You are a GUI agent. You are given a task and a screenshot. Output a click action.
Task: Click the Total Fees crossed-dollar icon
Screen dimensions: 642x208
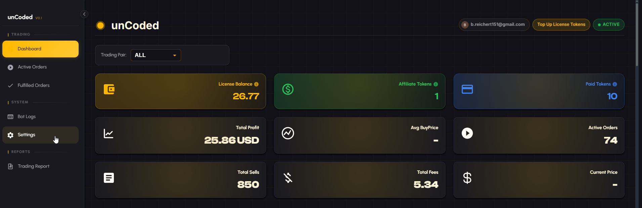point(288,178)
